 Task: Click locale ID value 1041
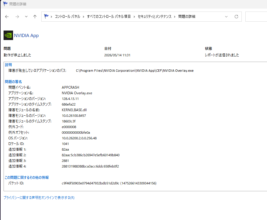[x=65, y=144]
